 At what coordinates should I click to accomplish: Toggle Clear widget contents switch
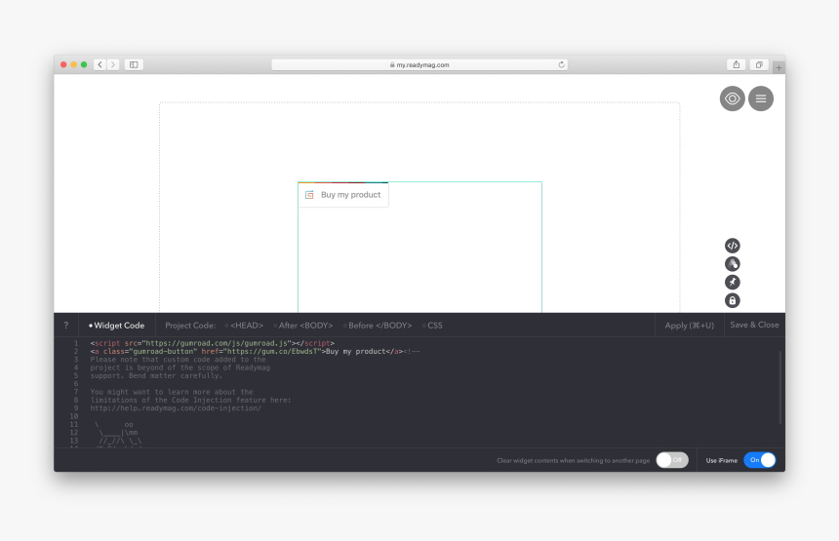pos(672,460)
